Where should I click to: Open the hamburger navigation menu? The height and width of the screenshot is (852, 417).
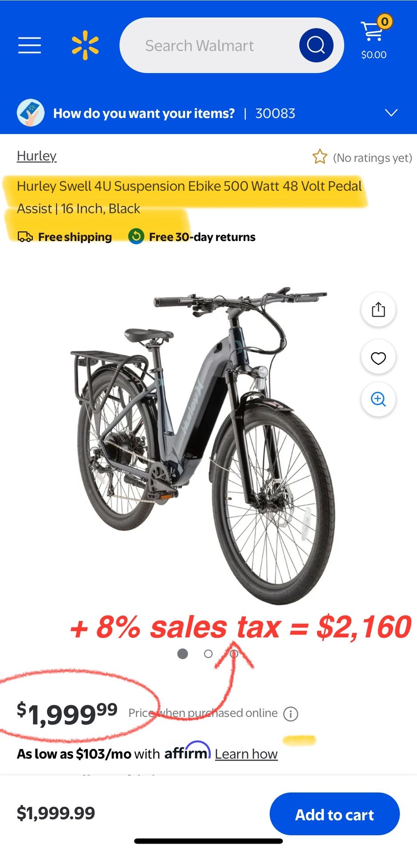tap(30, 45)
